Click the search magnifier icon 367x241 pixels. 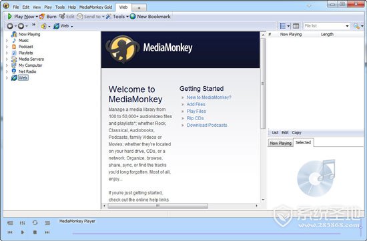[356, 26]
